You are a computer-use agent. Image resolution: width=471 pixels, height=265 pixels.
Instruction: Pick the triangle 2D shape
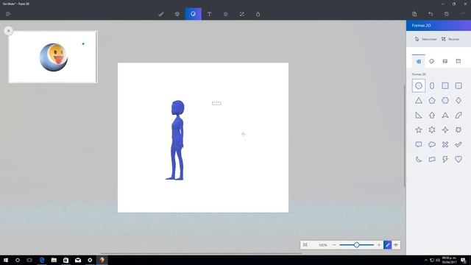click(419, 100)
